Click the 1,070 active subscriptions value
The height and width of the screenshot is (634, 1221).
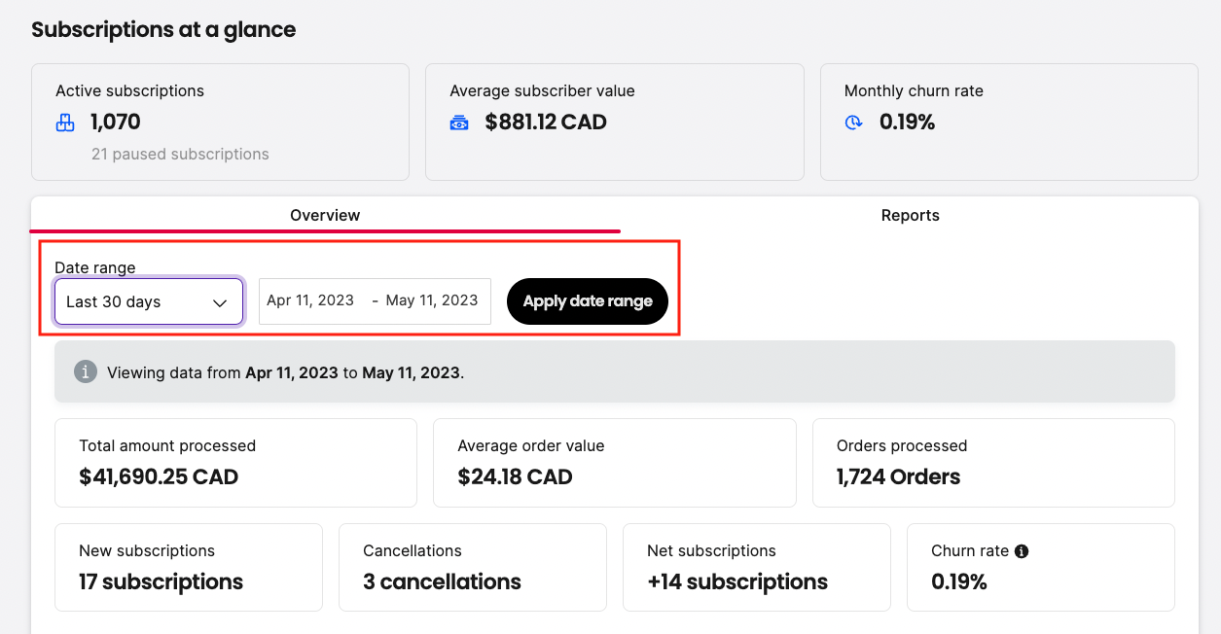click(x=116, y=123)
